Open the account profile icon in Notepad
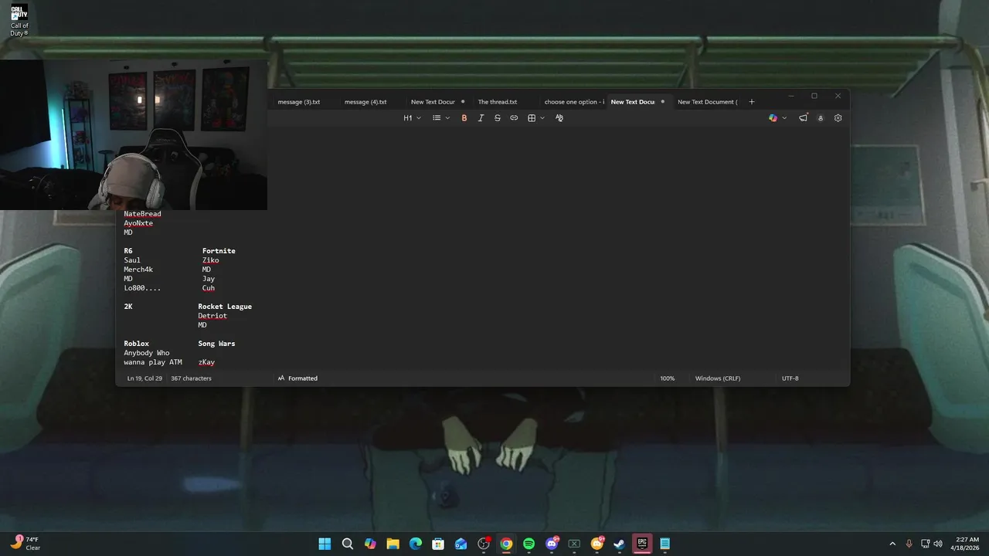Viewport: 989px width, 556px height. [821, 118]
